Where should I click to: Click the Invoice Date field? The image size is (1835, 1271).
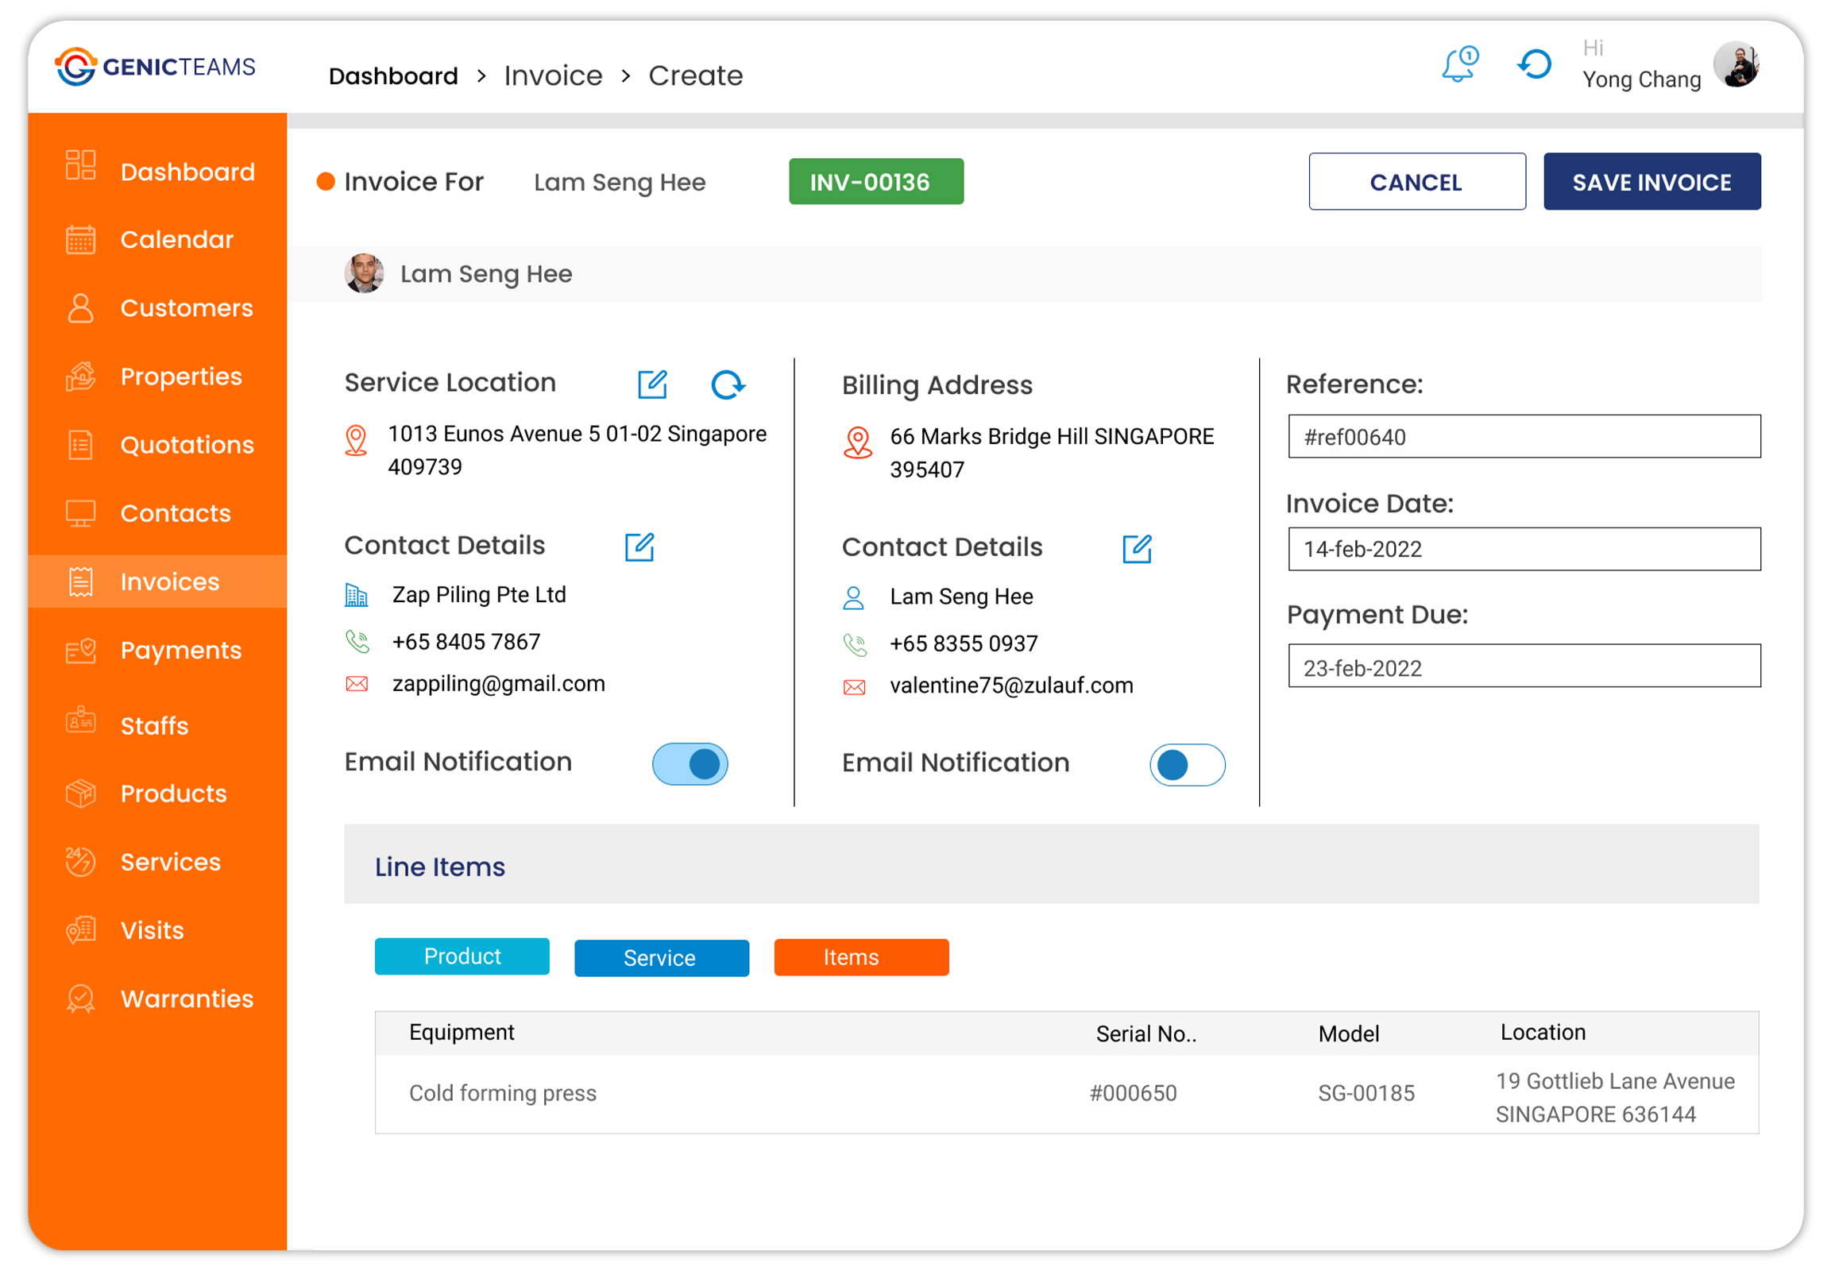(1524, 549)
